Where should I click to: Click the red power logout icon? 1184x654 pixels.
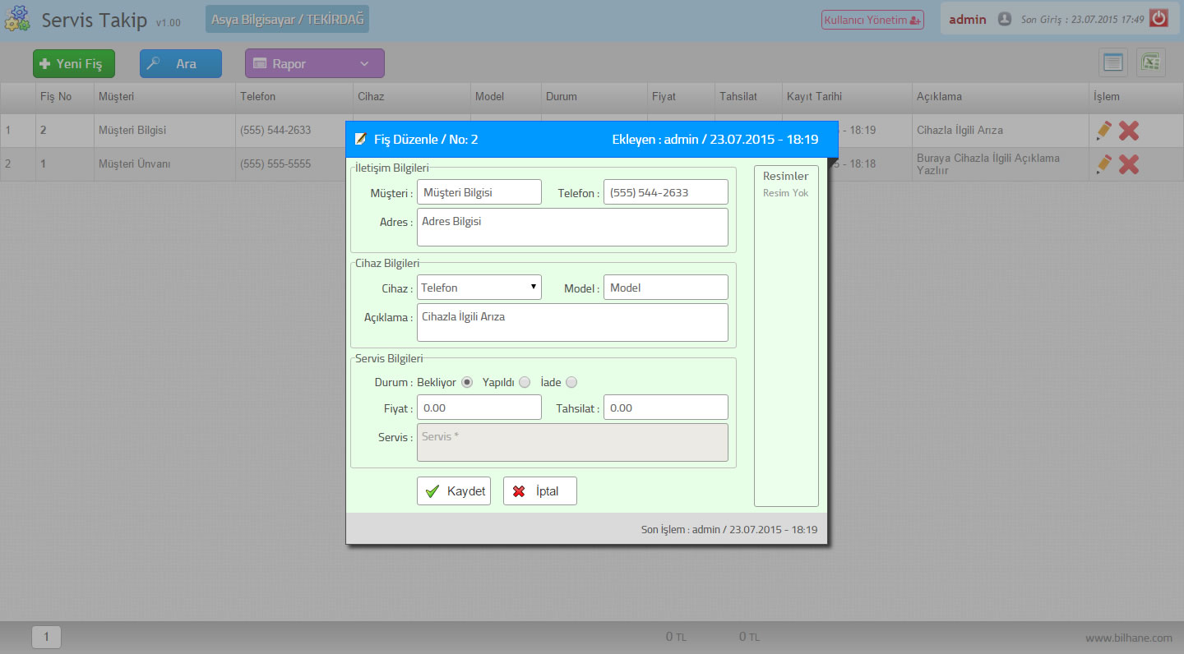1159,18
